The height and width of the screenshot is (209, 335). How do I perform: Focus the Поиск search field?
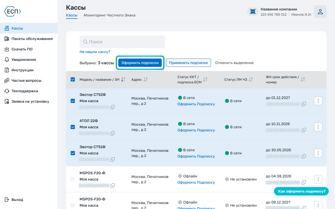coord(122,42)
